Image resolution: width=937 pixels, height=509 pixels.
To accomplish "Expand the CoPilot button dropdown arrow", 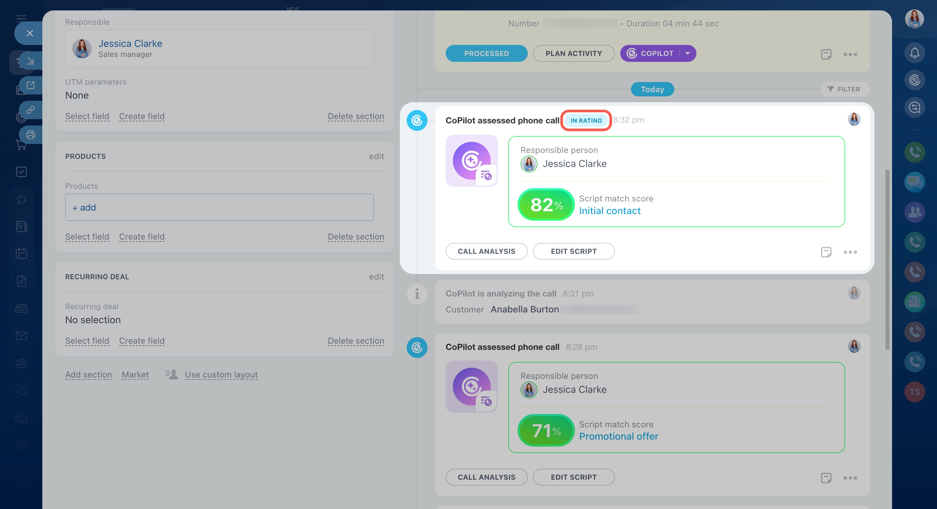I will (x=688, y=53).
